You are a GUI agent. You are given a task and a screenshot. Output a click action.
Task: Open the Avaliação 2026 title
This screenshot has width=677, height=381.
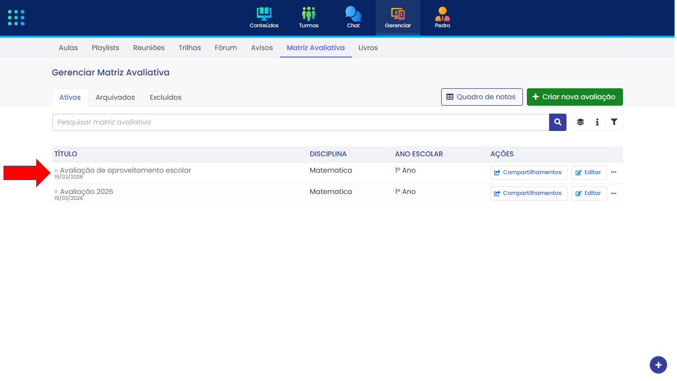[87, 191]
